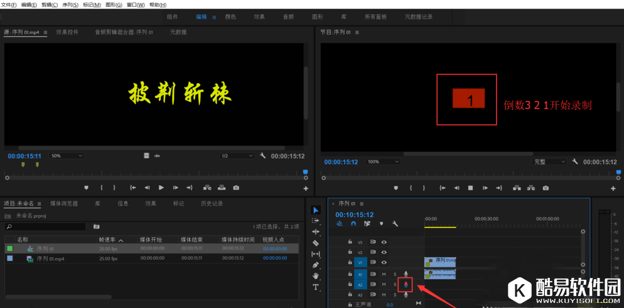Open the 序列(S) menu
Viewport: 624px width, 308px height.
tap(70, 4)
